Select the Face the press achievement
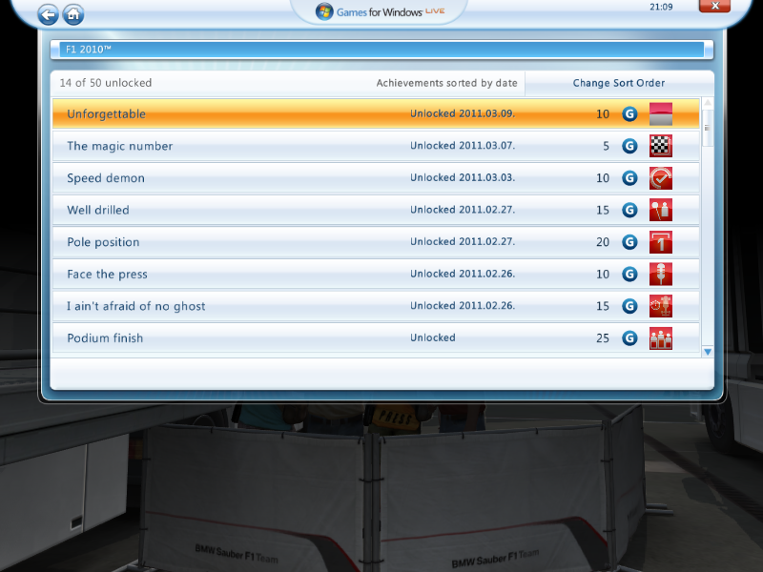 [x=376, y=275]
